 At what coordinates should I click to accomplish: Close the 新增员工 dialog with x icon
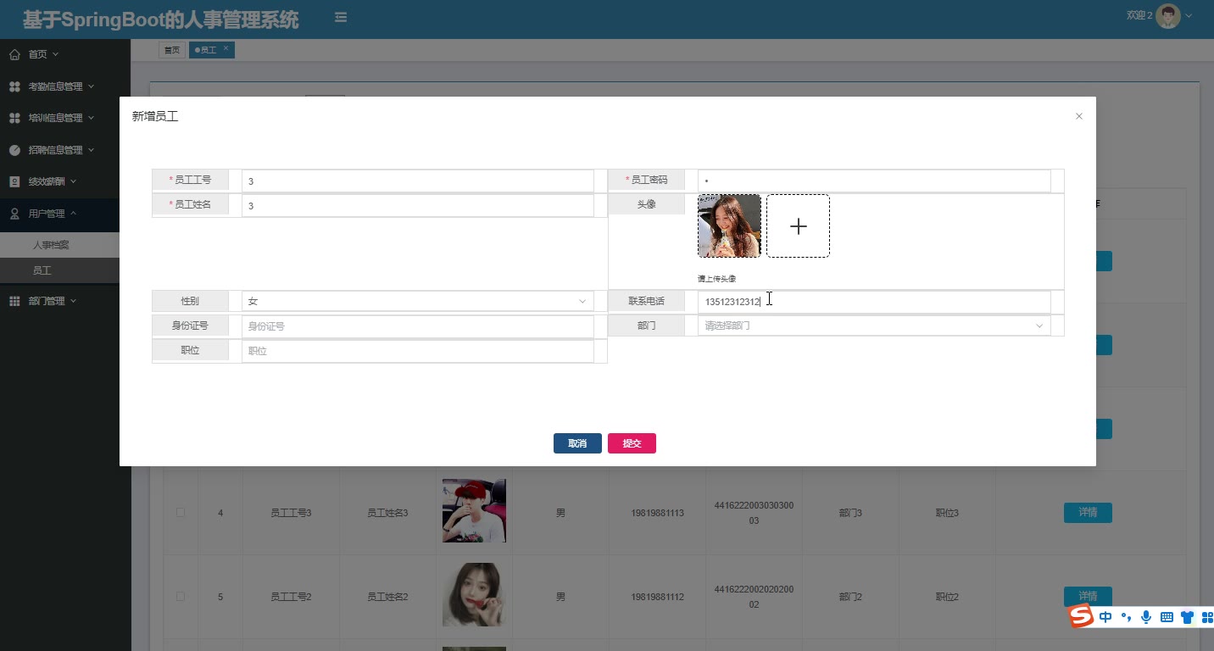tap(1078, 116)
